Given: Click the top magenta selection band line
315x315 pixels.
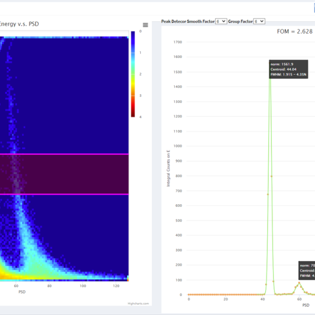Looking at the screenshot, I should (63, 154).
